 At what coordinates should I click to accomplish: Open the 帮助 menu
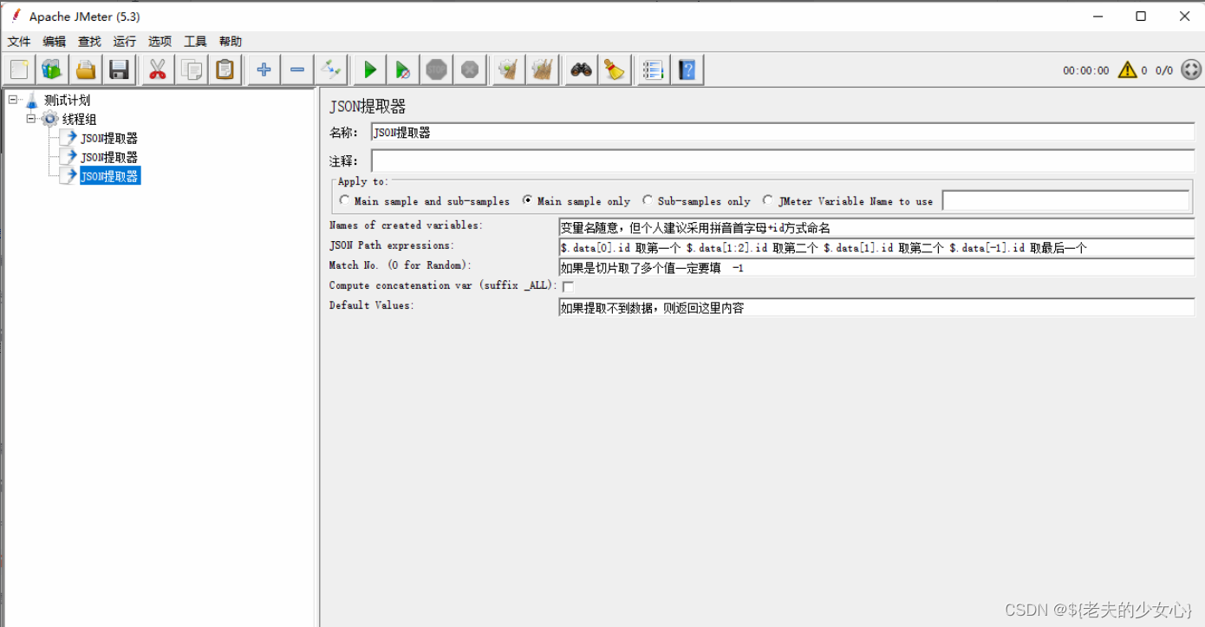point(231,42)
